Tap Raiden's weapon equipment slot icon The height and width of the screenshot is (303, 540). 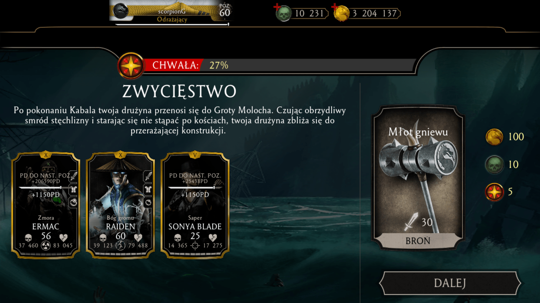tap(148, 176)
